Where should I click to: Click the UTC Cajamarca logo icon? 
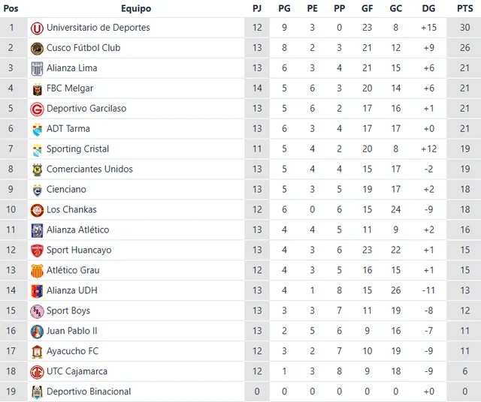coord(37,372)
